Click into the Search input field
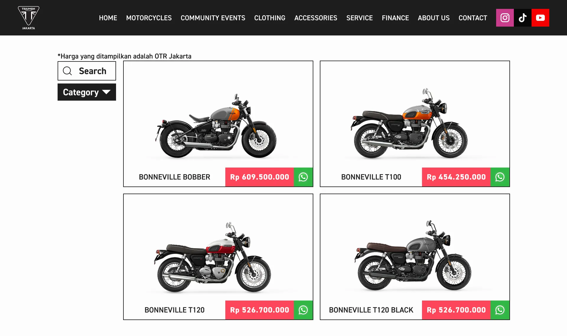This screenshot has height=336, width=567. pos(87,71)
